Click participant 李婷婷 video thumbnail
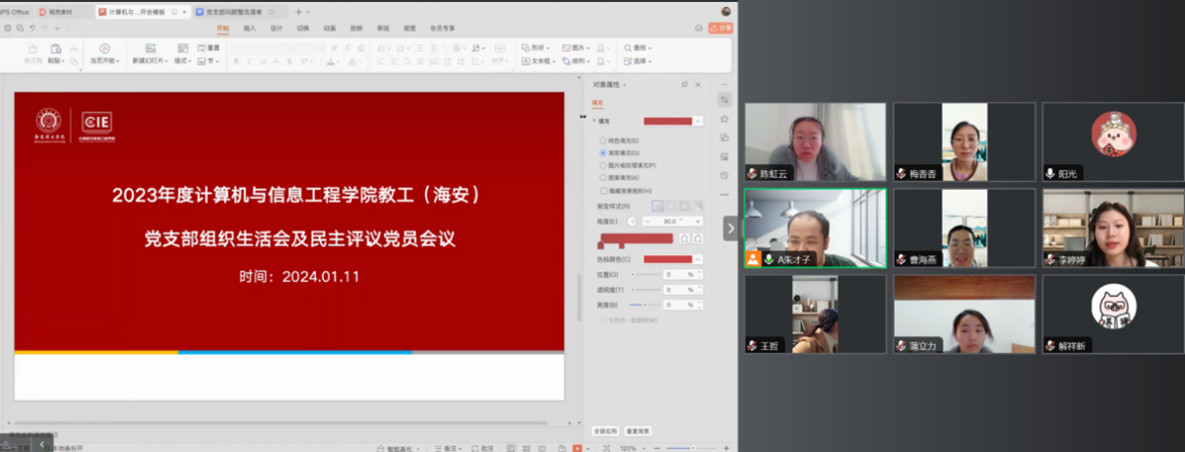Image resolution: width=1185 pixels, height=452 pixels. pos(1113,228)
